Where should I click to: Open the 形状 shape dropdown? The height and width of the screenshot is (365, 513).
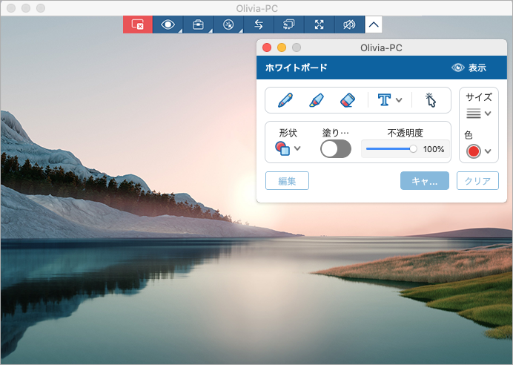coord(288,148)
